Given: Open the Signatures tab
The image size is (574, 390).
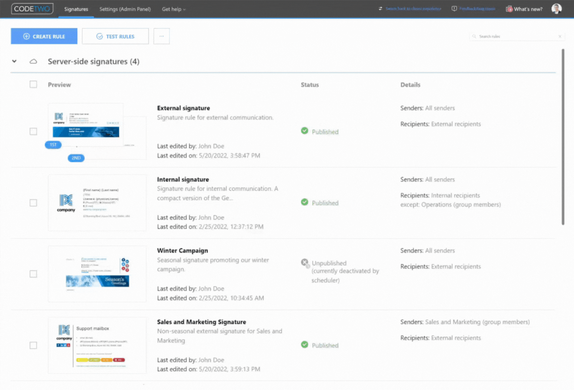Looking at the screenshot, I should 76,9.
